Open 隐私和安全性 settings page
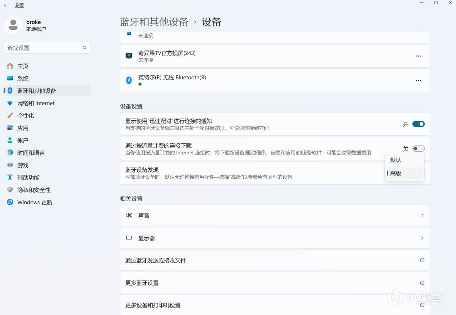 point(47,190)
